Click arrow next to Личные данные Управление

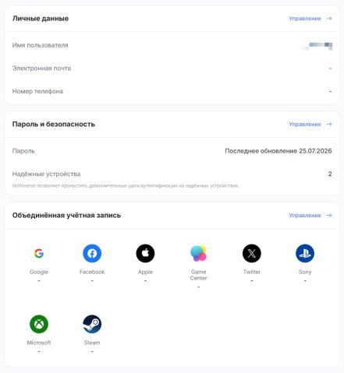tap(329, 19)
